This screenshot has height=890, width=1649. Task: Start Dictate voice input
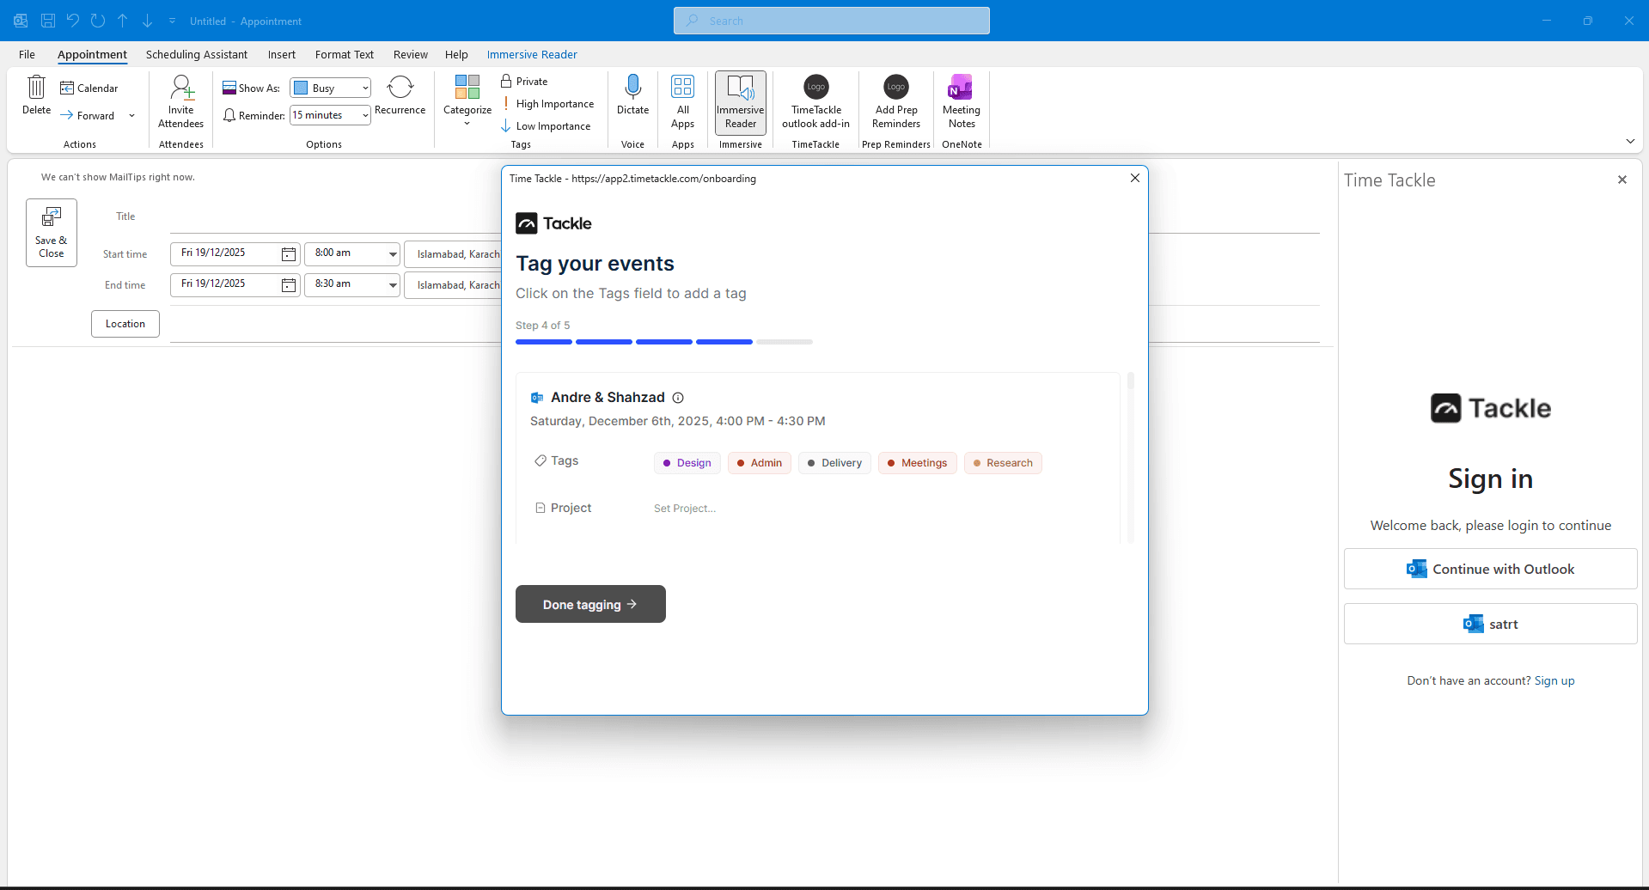click(633, 95)
